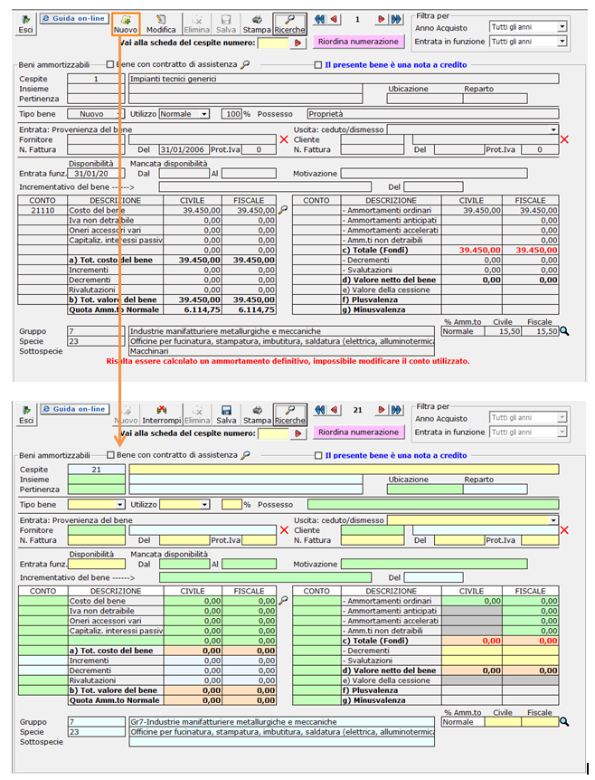The width and height of the screenshot is (595, 780).
Task: Tick Bene con contratto di assistenza, cespite 1 window
Action: 110,64
